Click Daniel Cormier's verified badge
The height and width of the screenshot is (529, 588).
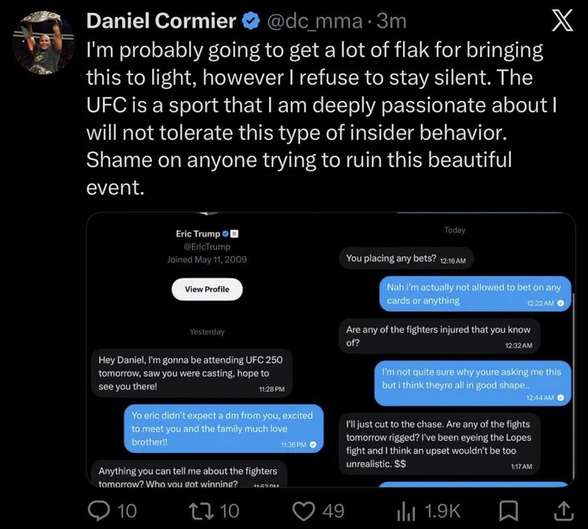pyautogui.click(x=251, y=21)
